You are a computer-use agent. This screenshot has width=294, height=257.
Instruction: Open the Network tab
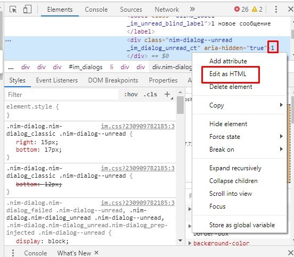pyautogui.click(x=167, y=10)
